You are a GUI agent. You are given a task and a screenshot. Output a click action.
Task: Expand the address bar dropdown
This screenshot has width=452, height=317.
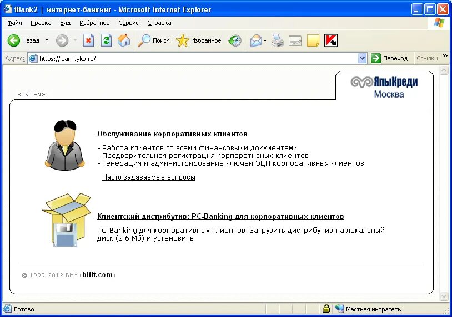(x=363, y=58)
